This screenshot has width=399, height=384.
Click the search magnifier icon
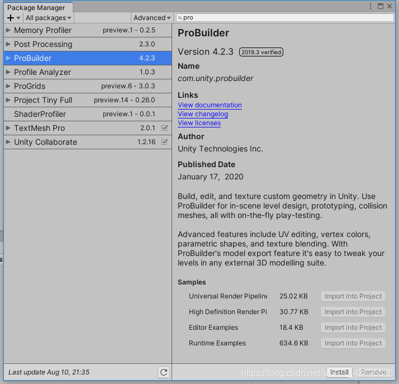180,18
